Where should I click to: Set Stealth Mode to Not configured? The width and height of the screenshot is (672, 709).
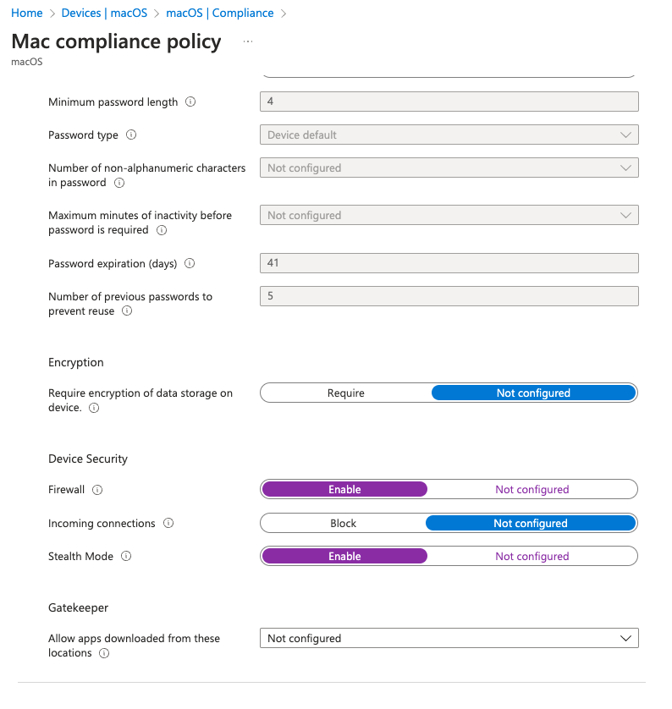coord(532,556)
